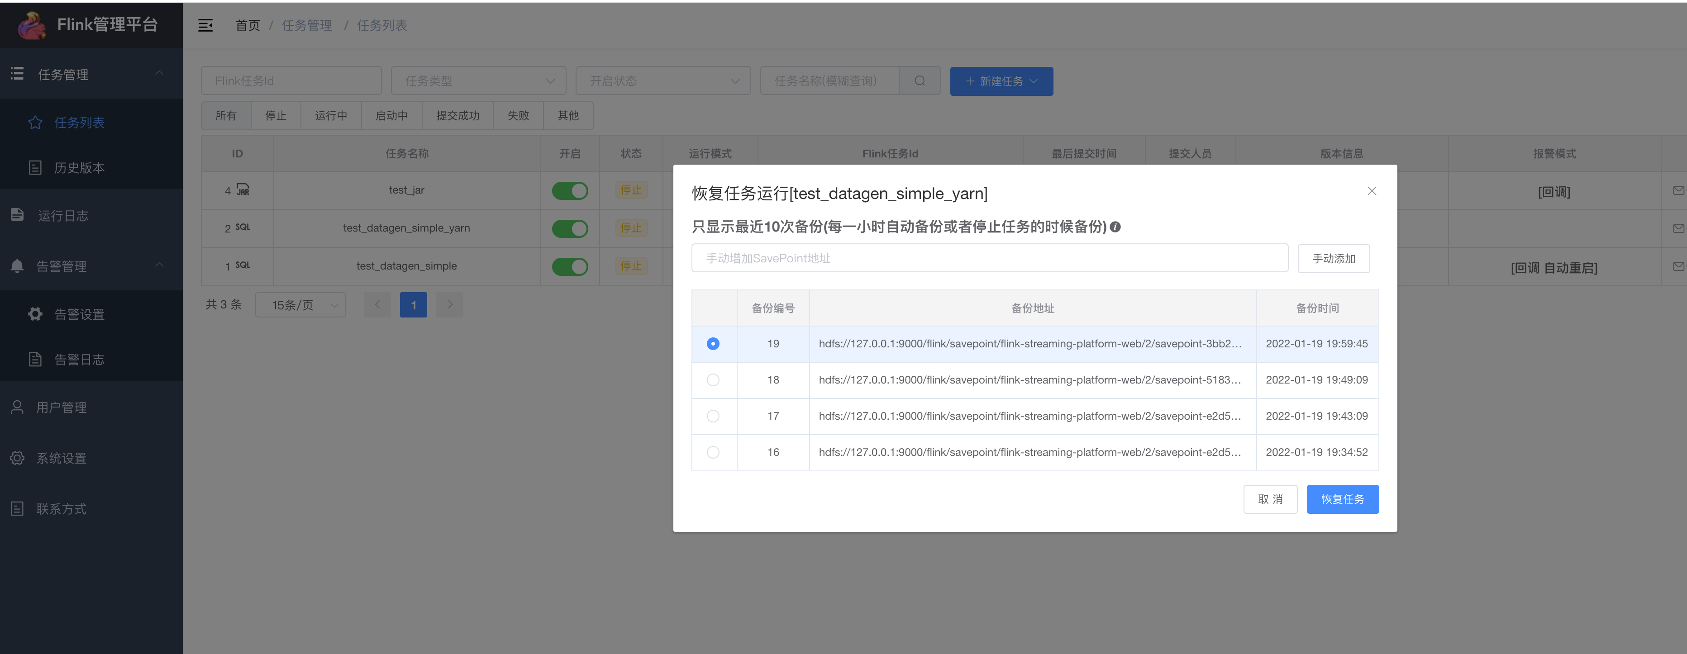
Task: Collapse sidebar with the hamburger fold icon
Action: point(205,25)
